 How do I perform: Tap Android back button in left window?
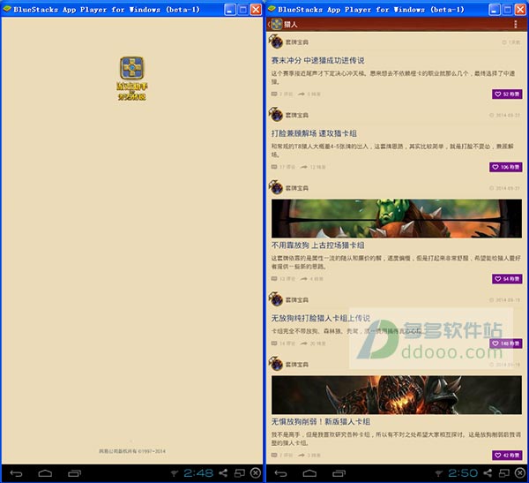click(x=16, y=473)
